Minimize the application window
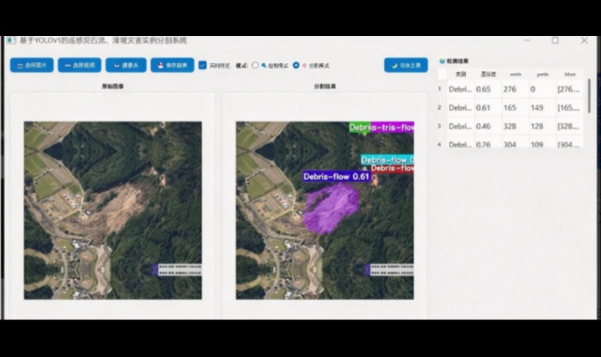The image size is (601, 357). point(527,40)
